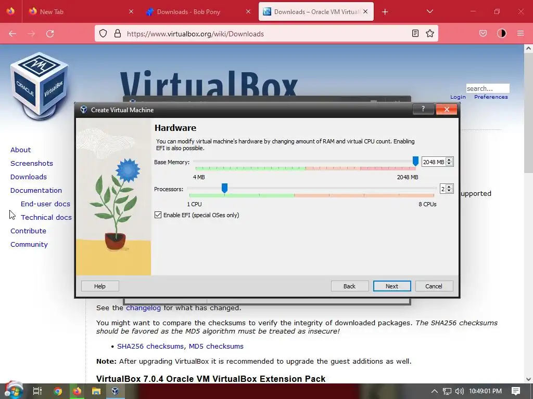The height and width of the screenshot is (399, 533).
Task: Click the page scrollbar up arrow
Action: pyautogui.click(x=528, y=48)
